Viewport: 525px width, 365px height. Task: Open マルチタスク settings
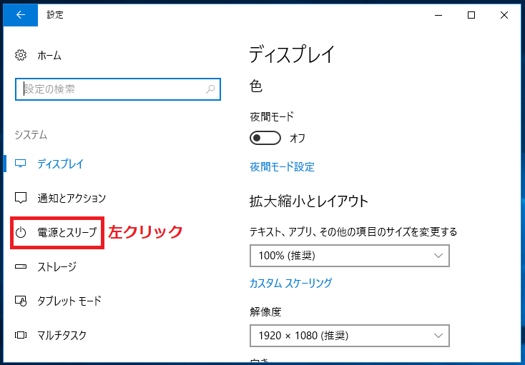62,335
